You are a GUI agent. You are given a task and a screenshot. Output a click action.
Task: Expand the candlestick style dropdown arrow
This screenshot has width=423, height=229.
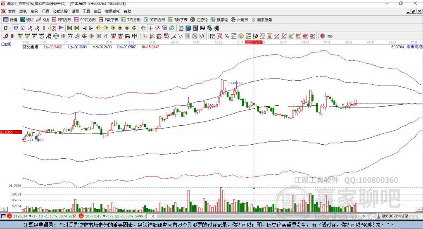48,28
